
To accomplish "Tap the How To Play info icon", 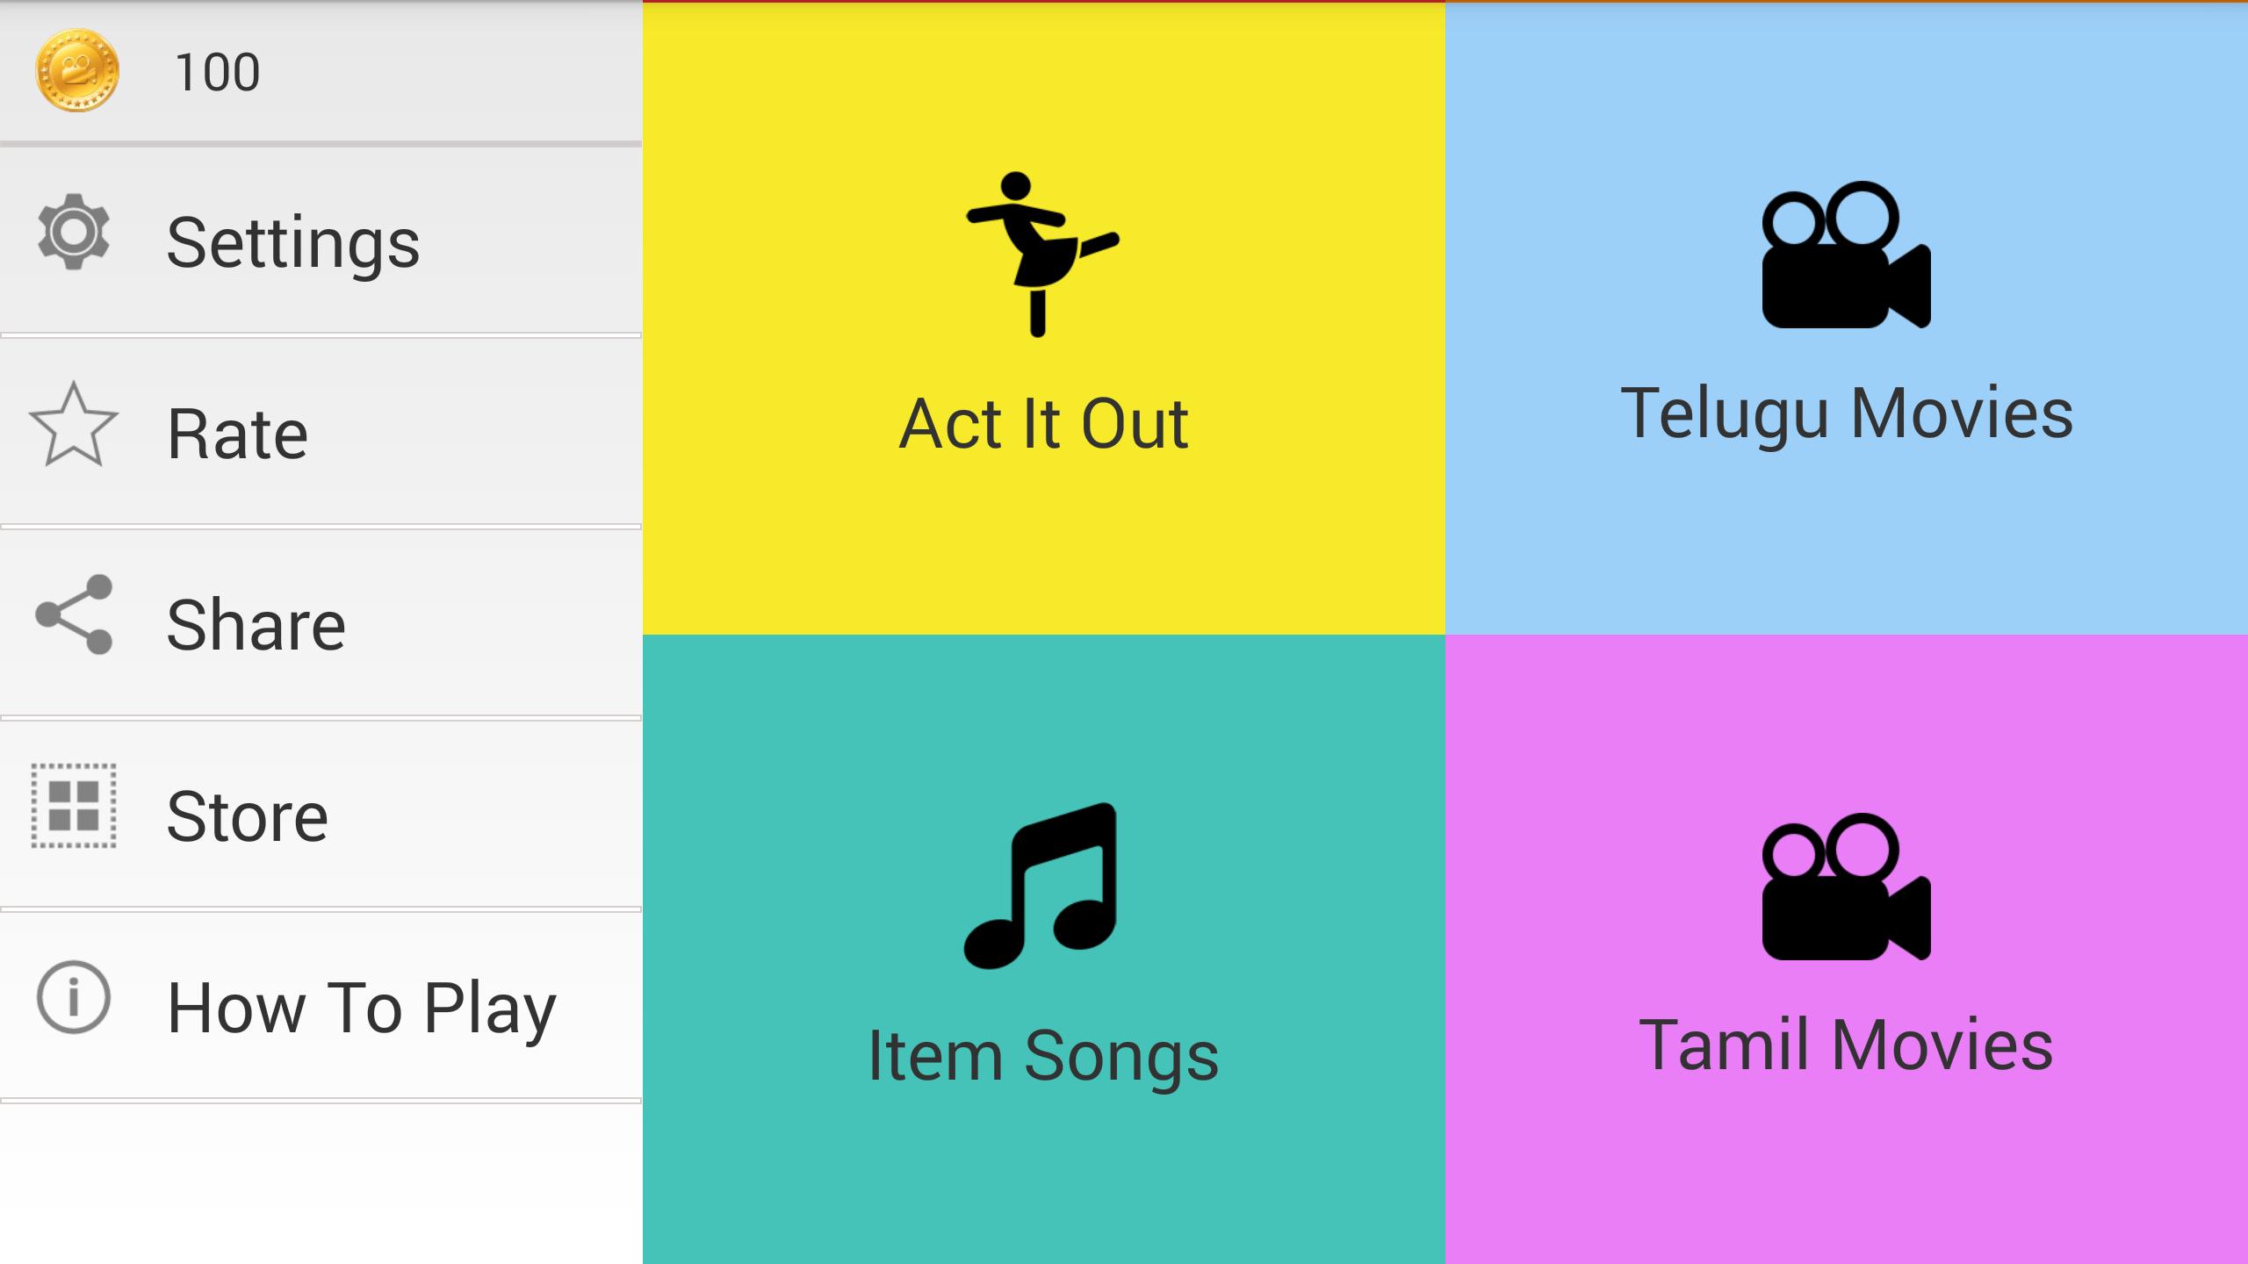I will click(74, 997).
